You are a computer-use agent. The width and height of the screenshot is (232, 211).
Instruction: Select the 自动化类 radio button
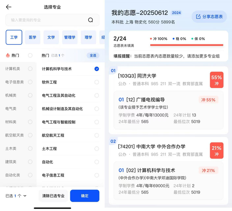click(x=30, y=175)
